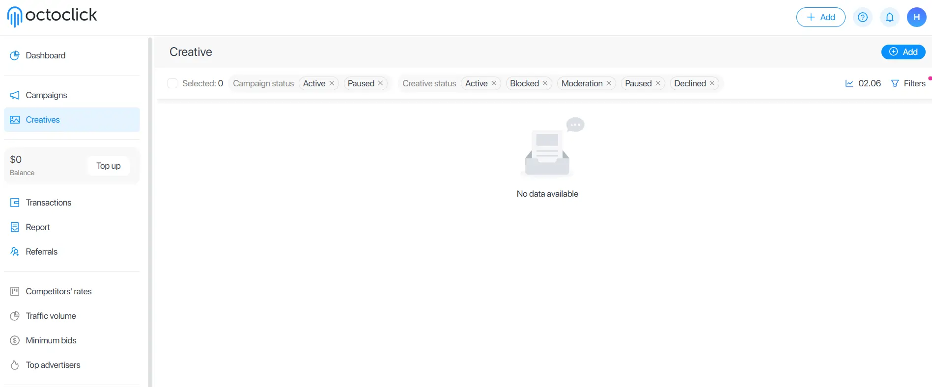Viewport: 932px width, 387px height.
Task: Click the outlined Add button in header
Action: tap(821, 17)
